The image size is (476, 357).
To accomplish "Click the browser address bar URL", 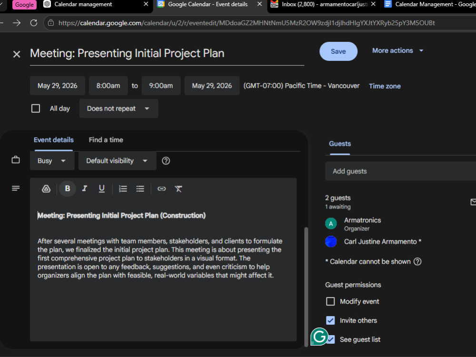I will point(247,23).
